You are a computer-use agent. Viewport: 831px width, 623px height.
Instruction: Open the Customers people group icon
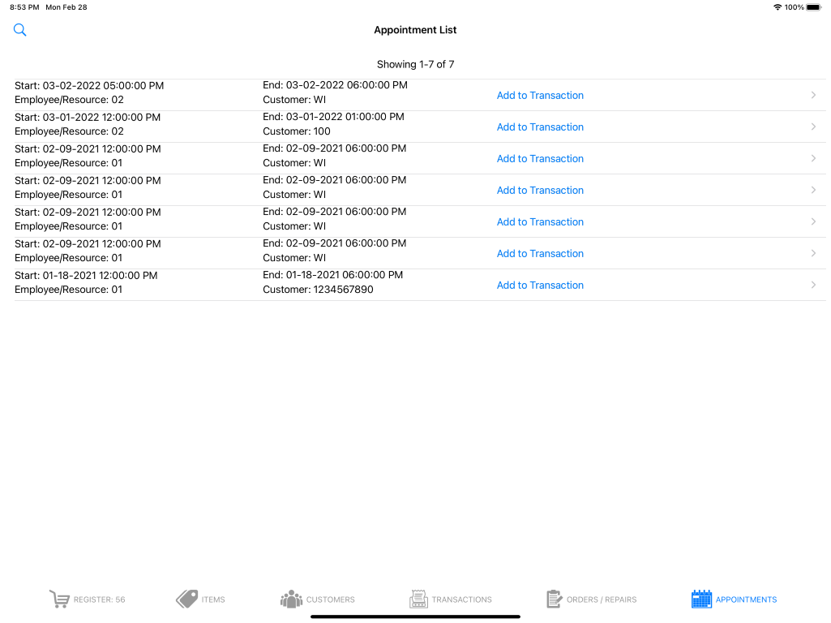coord(291,599)
